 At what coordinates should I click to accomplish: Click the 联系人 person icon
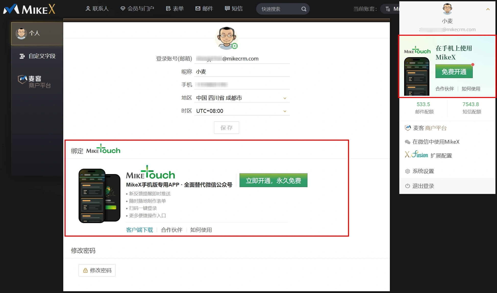pyautogui.click(x=88, y=9)
